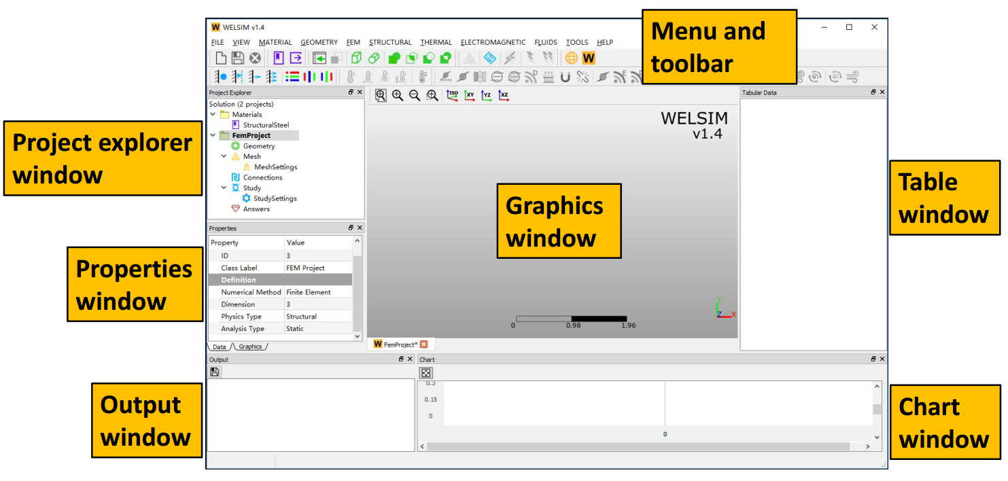The width and height of the screenshot is (1008, 481).
Task: Close the Project Explorer panel
Action: (x=360, y=92)
